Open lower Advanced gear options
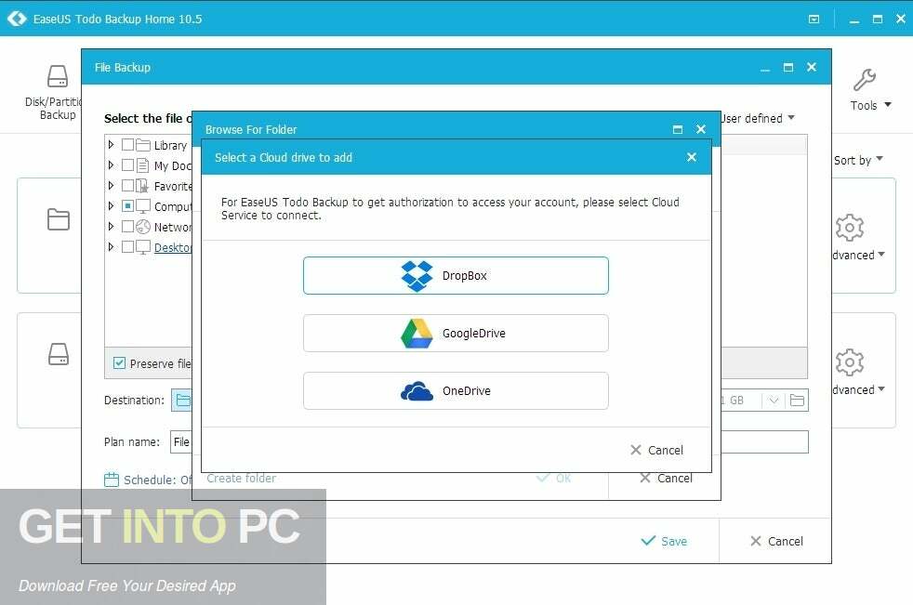Image resolution: width=913 pixels, height=605 pixels. [x=850, y=362]
